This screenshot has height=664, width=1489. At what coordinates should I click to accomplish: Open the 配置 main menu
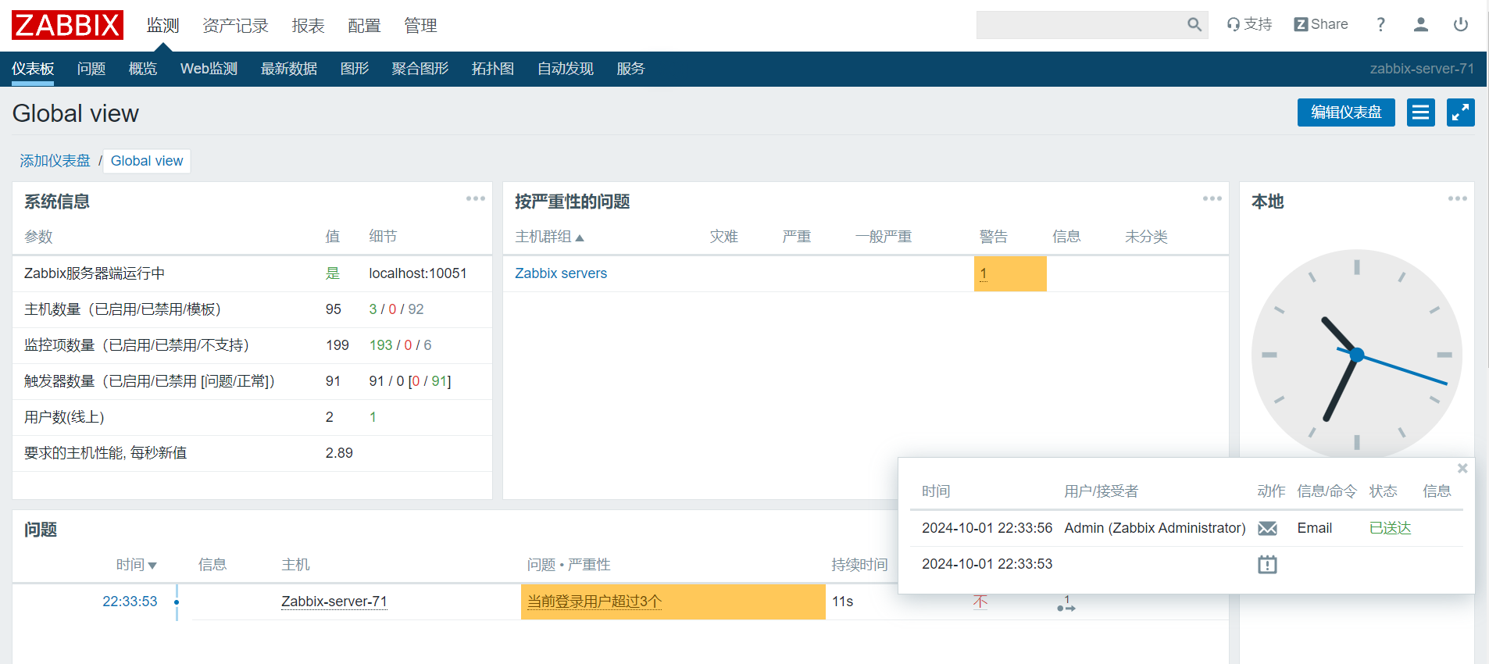point(364,25)
